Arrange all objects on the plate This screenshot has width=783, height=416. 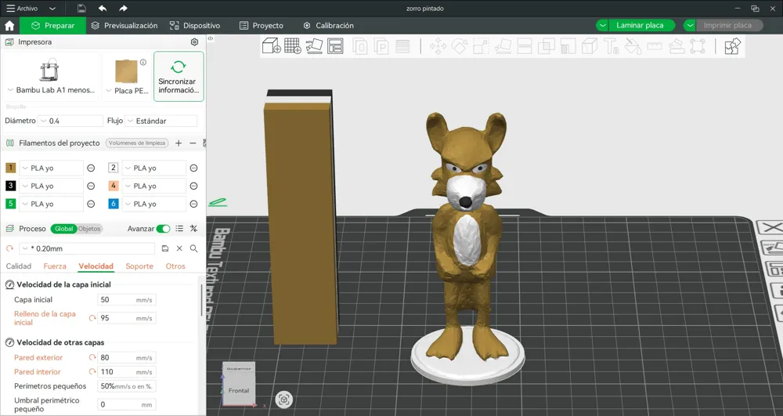pyautogui.click(x=336, y=46)
